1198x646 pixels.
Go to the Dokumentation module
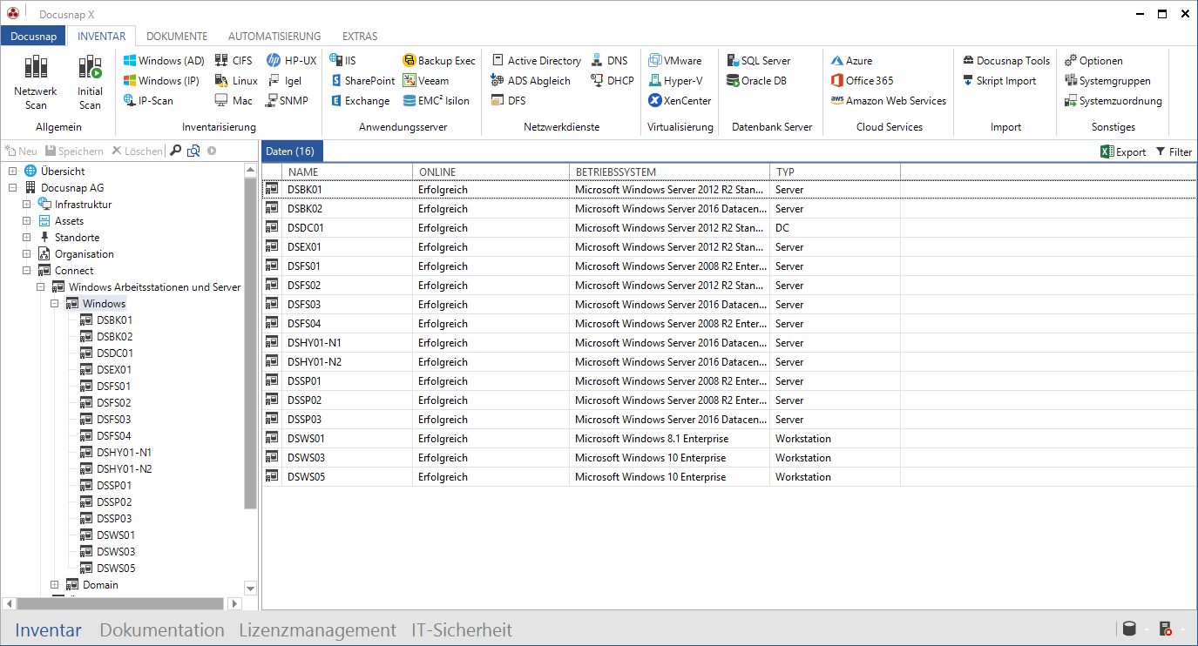(162, 630)
